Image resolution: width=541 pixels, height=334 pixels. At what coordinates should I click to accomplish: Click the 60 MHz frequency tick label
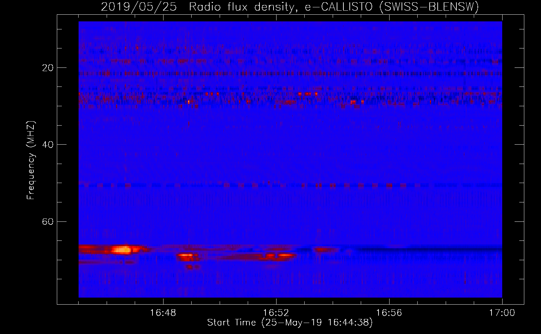pos(47,221)
